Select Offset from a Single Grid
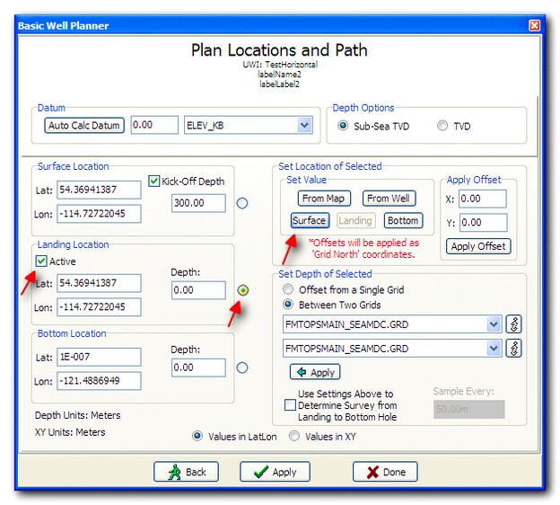The image size is (560, 505). click(x=288, y=289)
